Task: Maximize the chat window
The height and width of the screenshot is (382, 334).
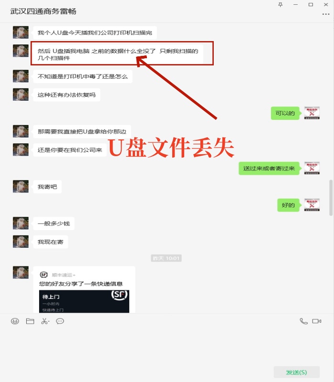Action: click(311, 5)
